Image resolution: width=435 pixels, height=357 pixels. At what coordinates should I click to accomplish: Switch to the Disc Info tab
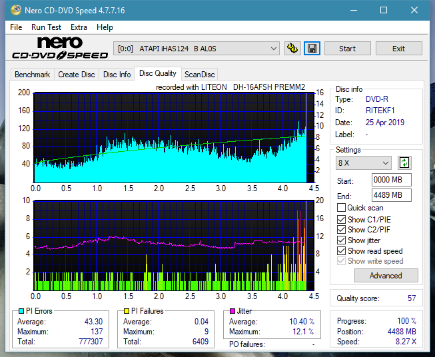[x=117, y=75]
